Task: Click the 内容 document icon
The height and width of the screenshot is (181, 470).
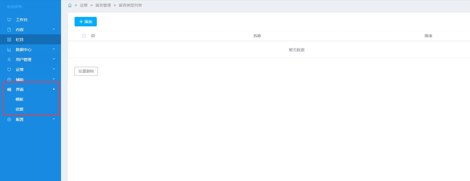Action: pos(9,30)
